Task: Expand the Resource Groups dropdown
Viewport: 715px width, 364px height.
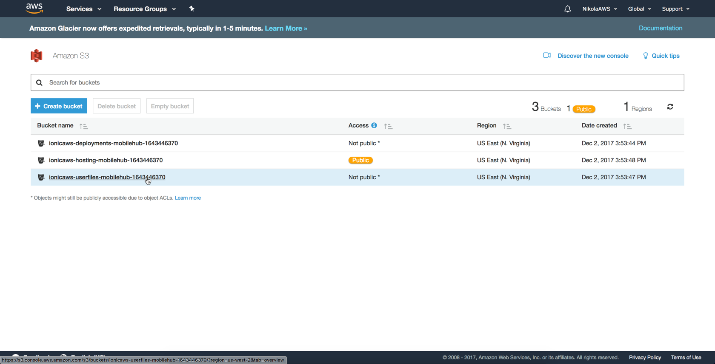Action: [145, 9]
